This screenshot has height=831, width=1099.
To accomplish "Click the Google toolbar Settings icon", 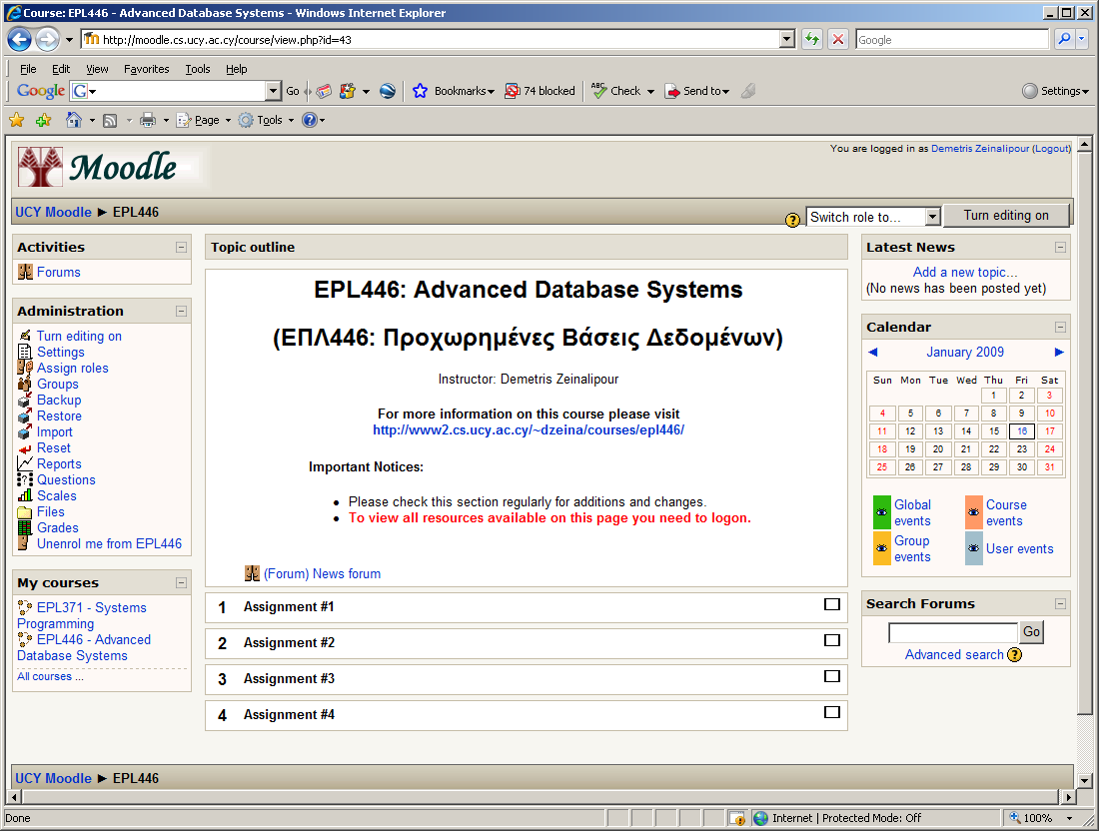I will pyautogui.click(x=1030, y=91).
